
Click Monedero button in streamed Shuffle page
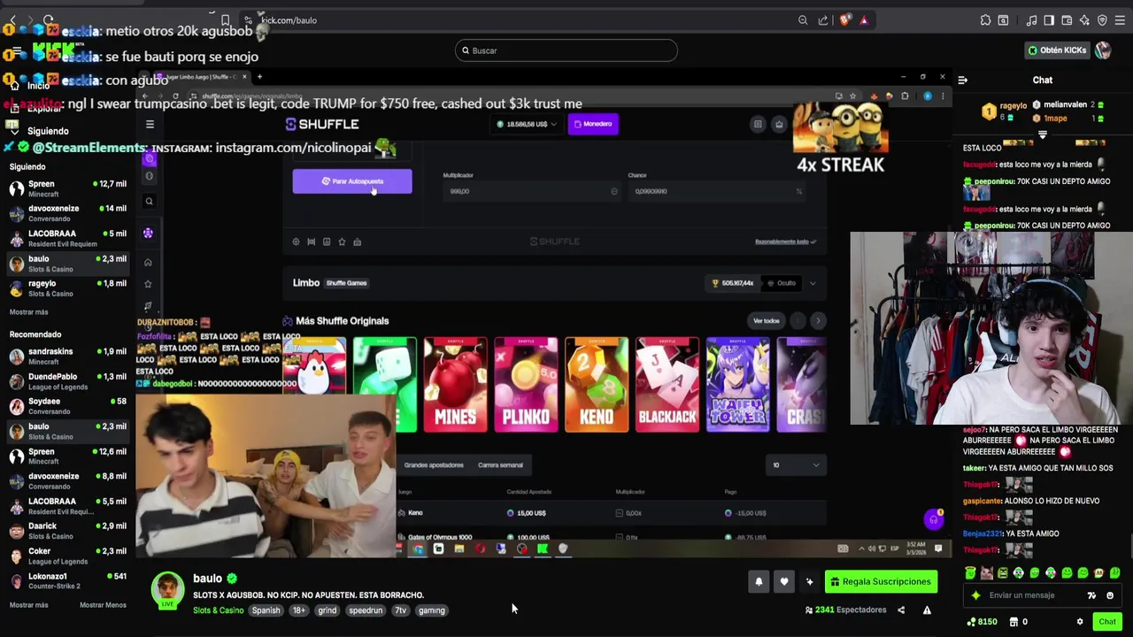pyautogui.click(x=593, y=124)
